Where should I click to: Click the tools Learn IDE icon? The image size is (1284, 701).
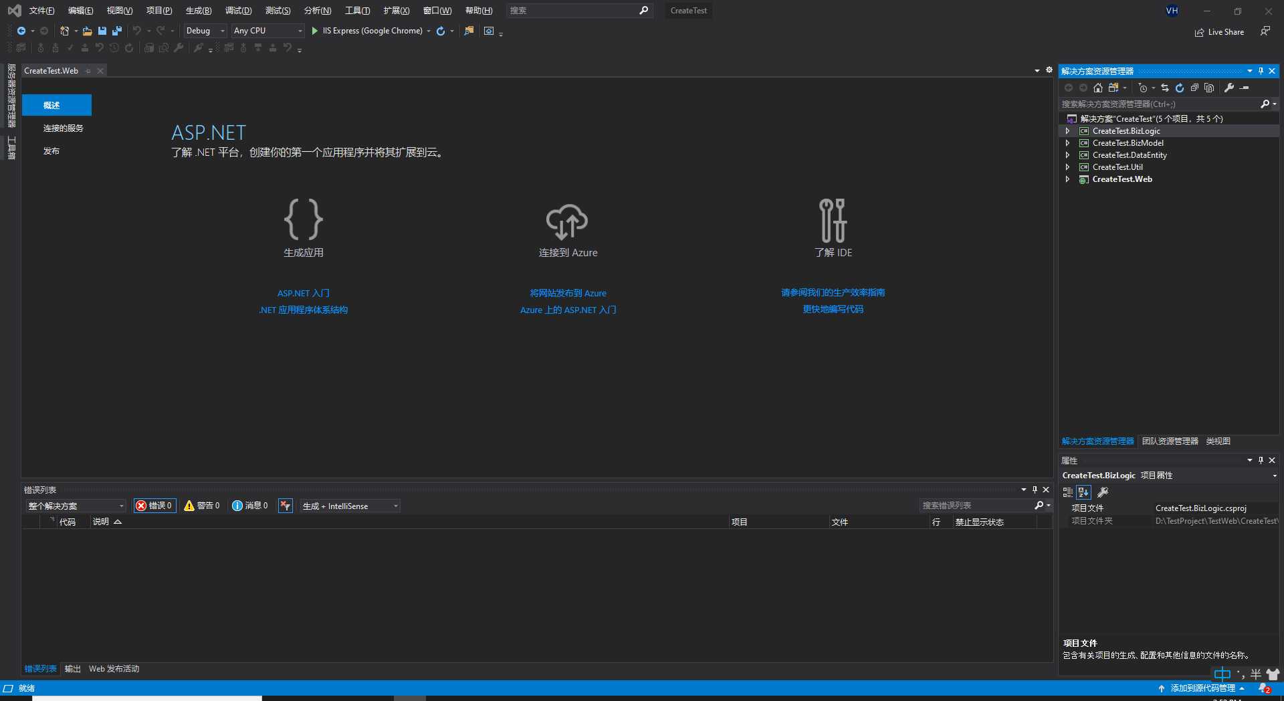coord(833,220)
